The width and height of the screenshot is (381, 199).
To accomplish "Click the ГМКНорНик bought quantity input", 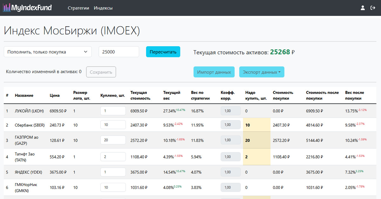I will click(113, 187).
